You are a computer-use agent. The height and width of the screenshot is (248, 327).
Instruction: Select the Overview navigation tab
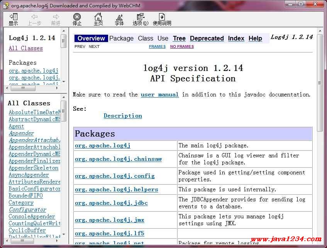pyautogui.click(x=91, y=38)
